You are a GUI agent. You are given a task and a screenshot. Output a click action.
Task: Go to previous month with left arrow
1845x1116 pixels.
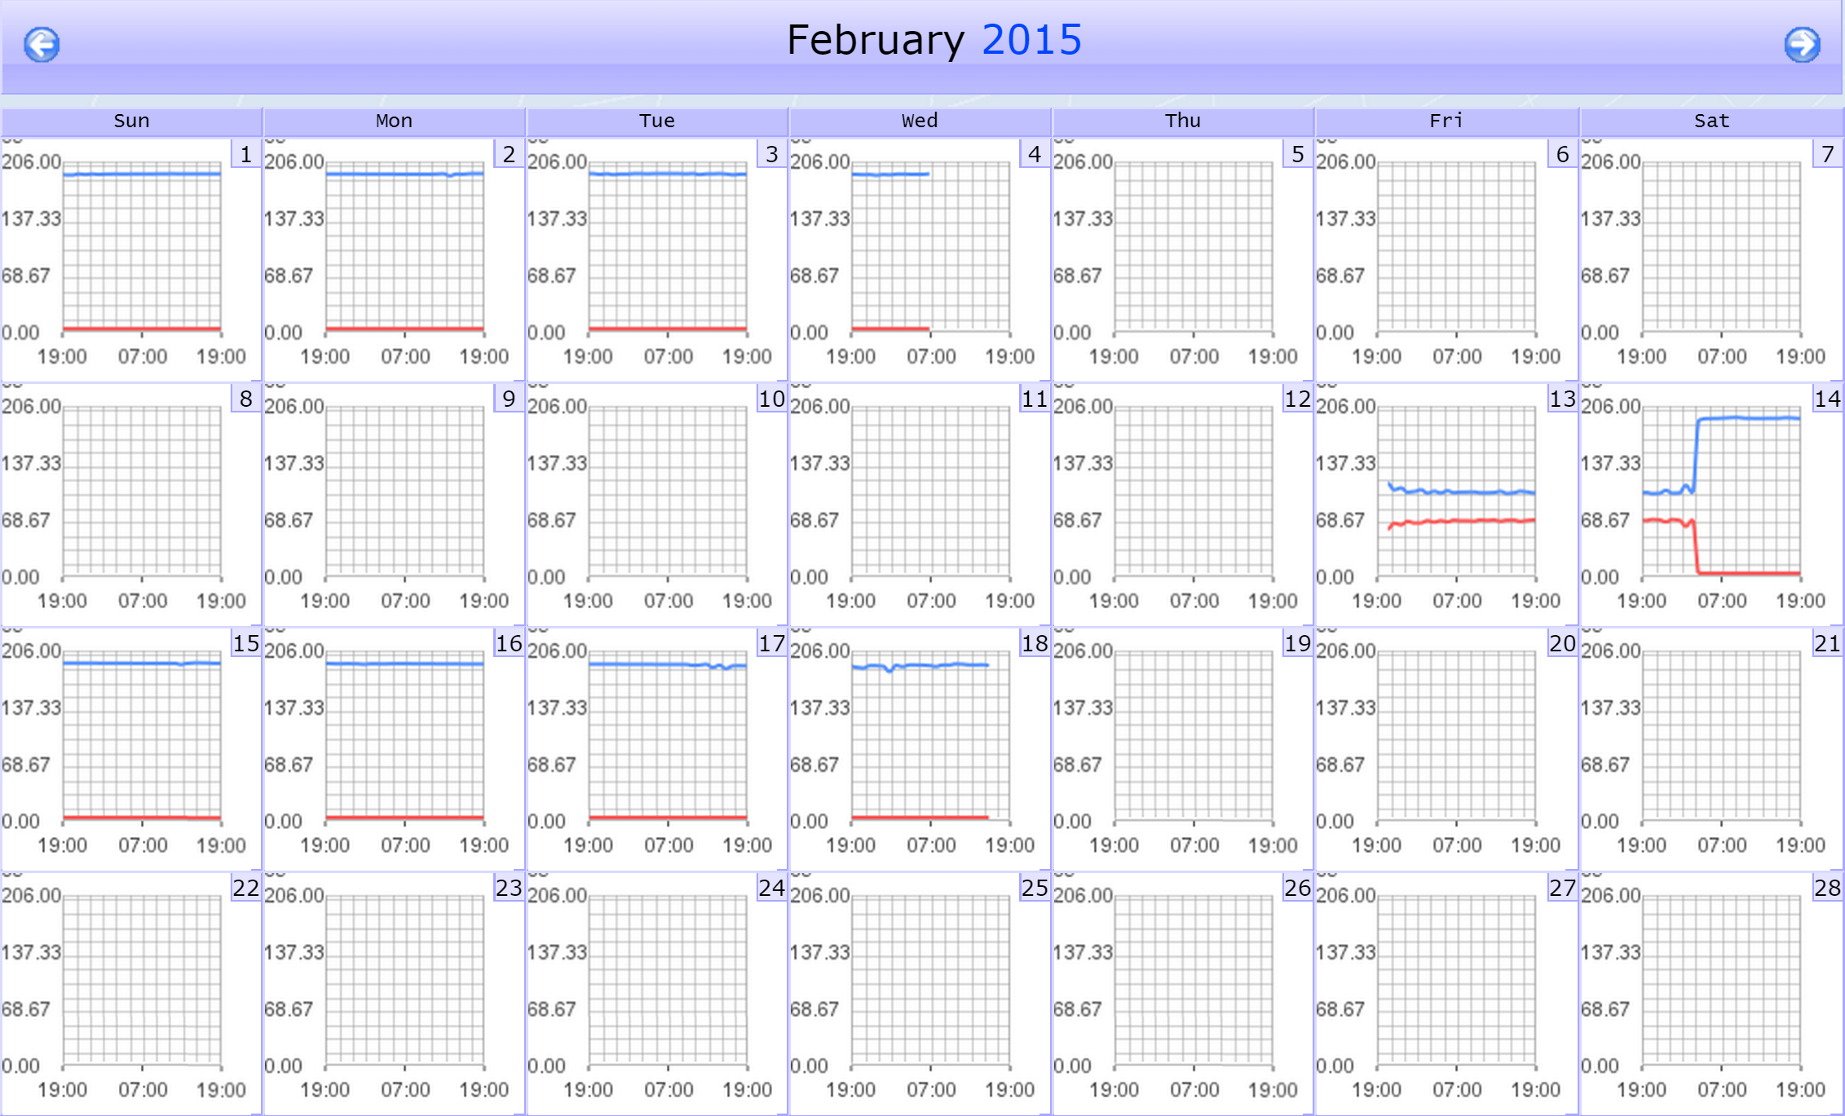(x=42, y=44)
